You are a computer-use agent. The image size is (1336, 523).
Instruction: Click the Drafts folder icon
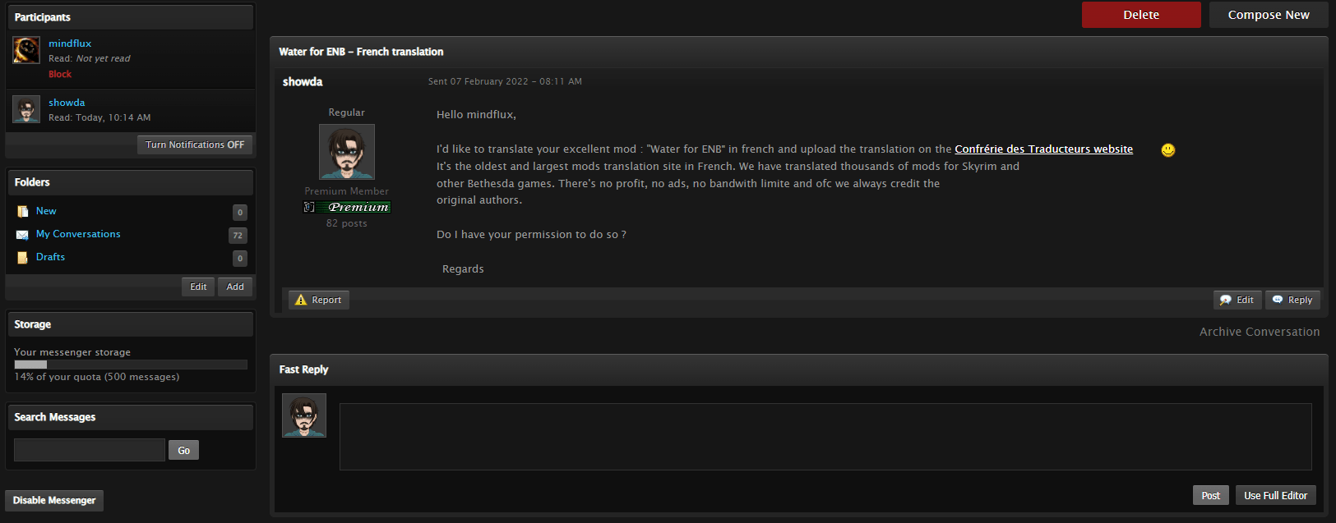[22, 258]
